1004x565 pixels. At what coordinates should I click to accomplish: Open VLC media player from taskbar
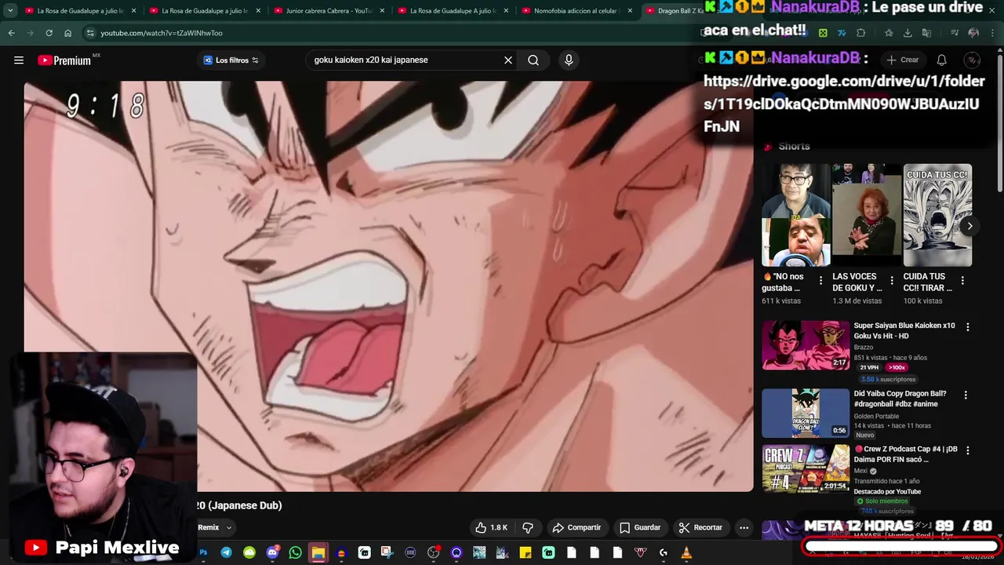pos(686,552)
